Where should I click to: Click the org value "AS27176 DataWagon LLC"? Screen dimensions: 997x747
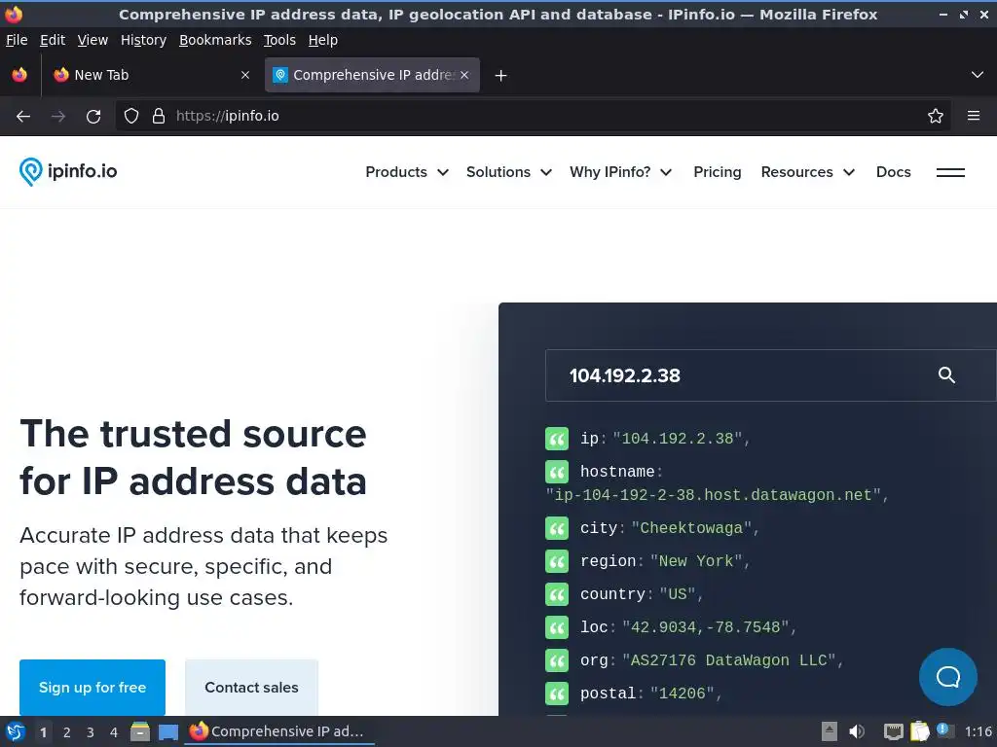click(x=728, y=660)
